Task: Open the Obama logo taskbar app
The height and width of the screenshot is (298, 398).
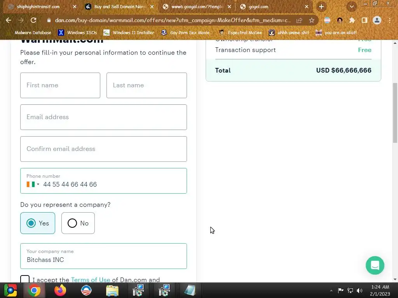Action: [x=86, y=290]
